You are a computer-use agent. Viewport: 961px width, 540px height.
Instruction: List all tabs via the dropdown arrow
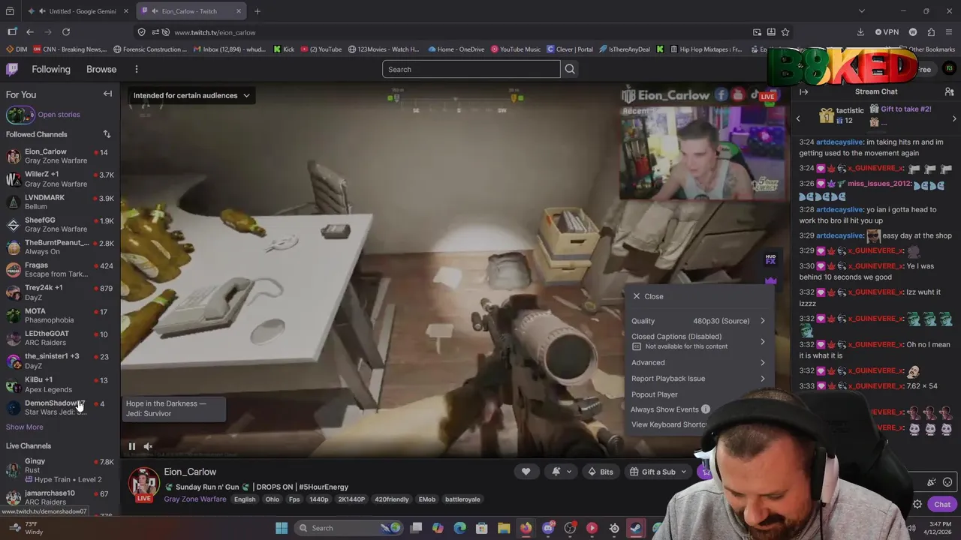click(861, 11)
